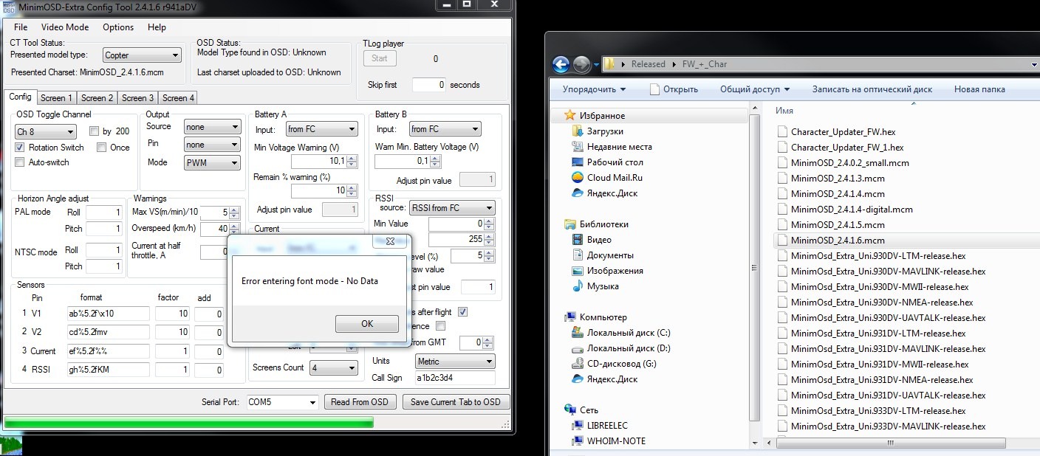Image resolution: width=1040 pixels, height=456 pixels.
Task: Open the Serial Port COM5 dropdown
Action: click(282, 402)
